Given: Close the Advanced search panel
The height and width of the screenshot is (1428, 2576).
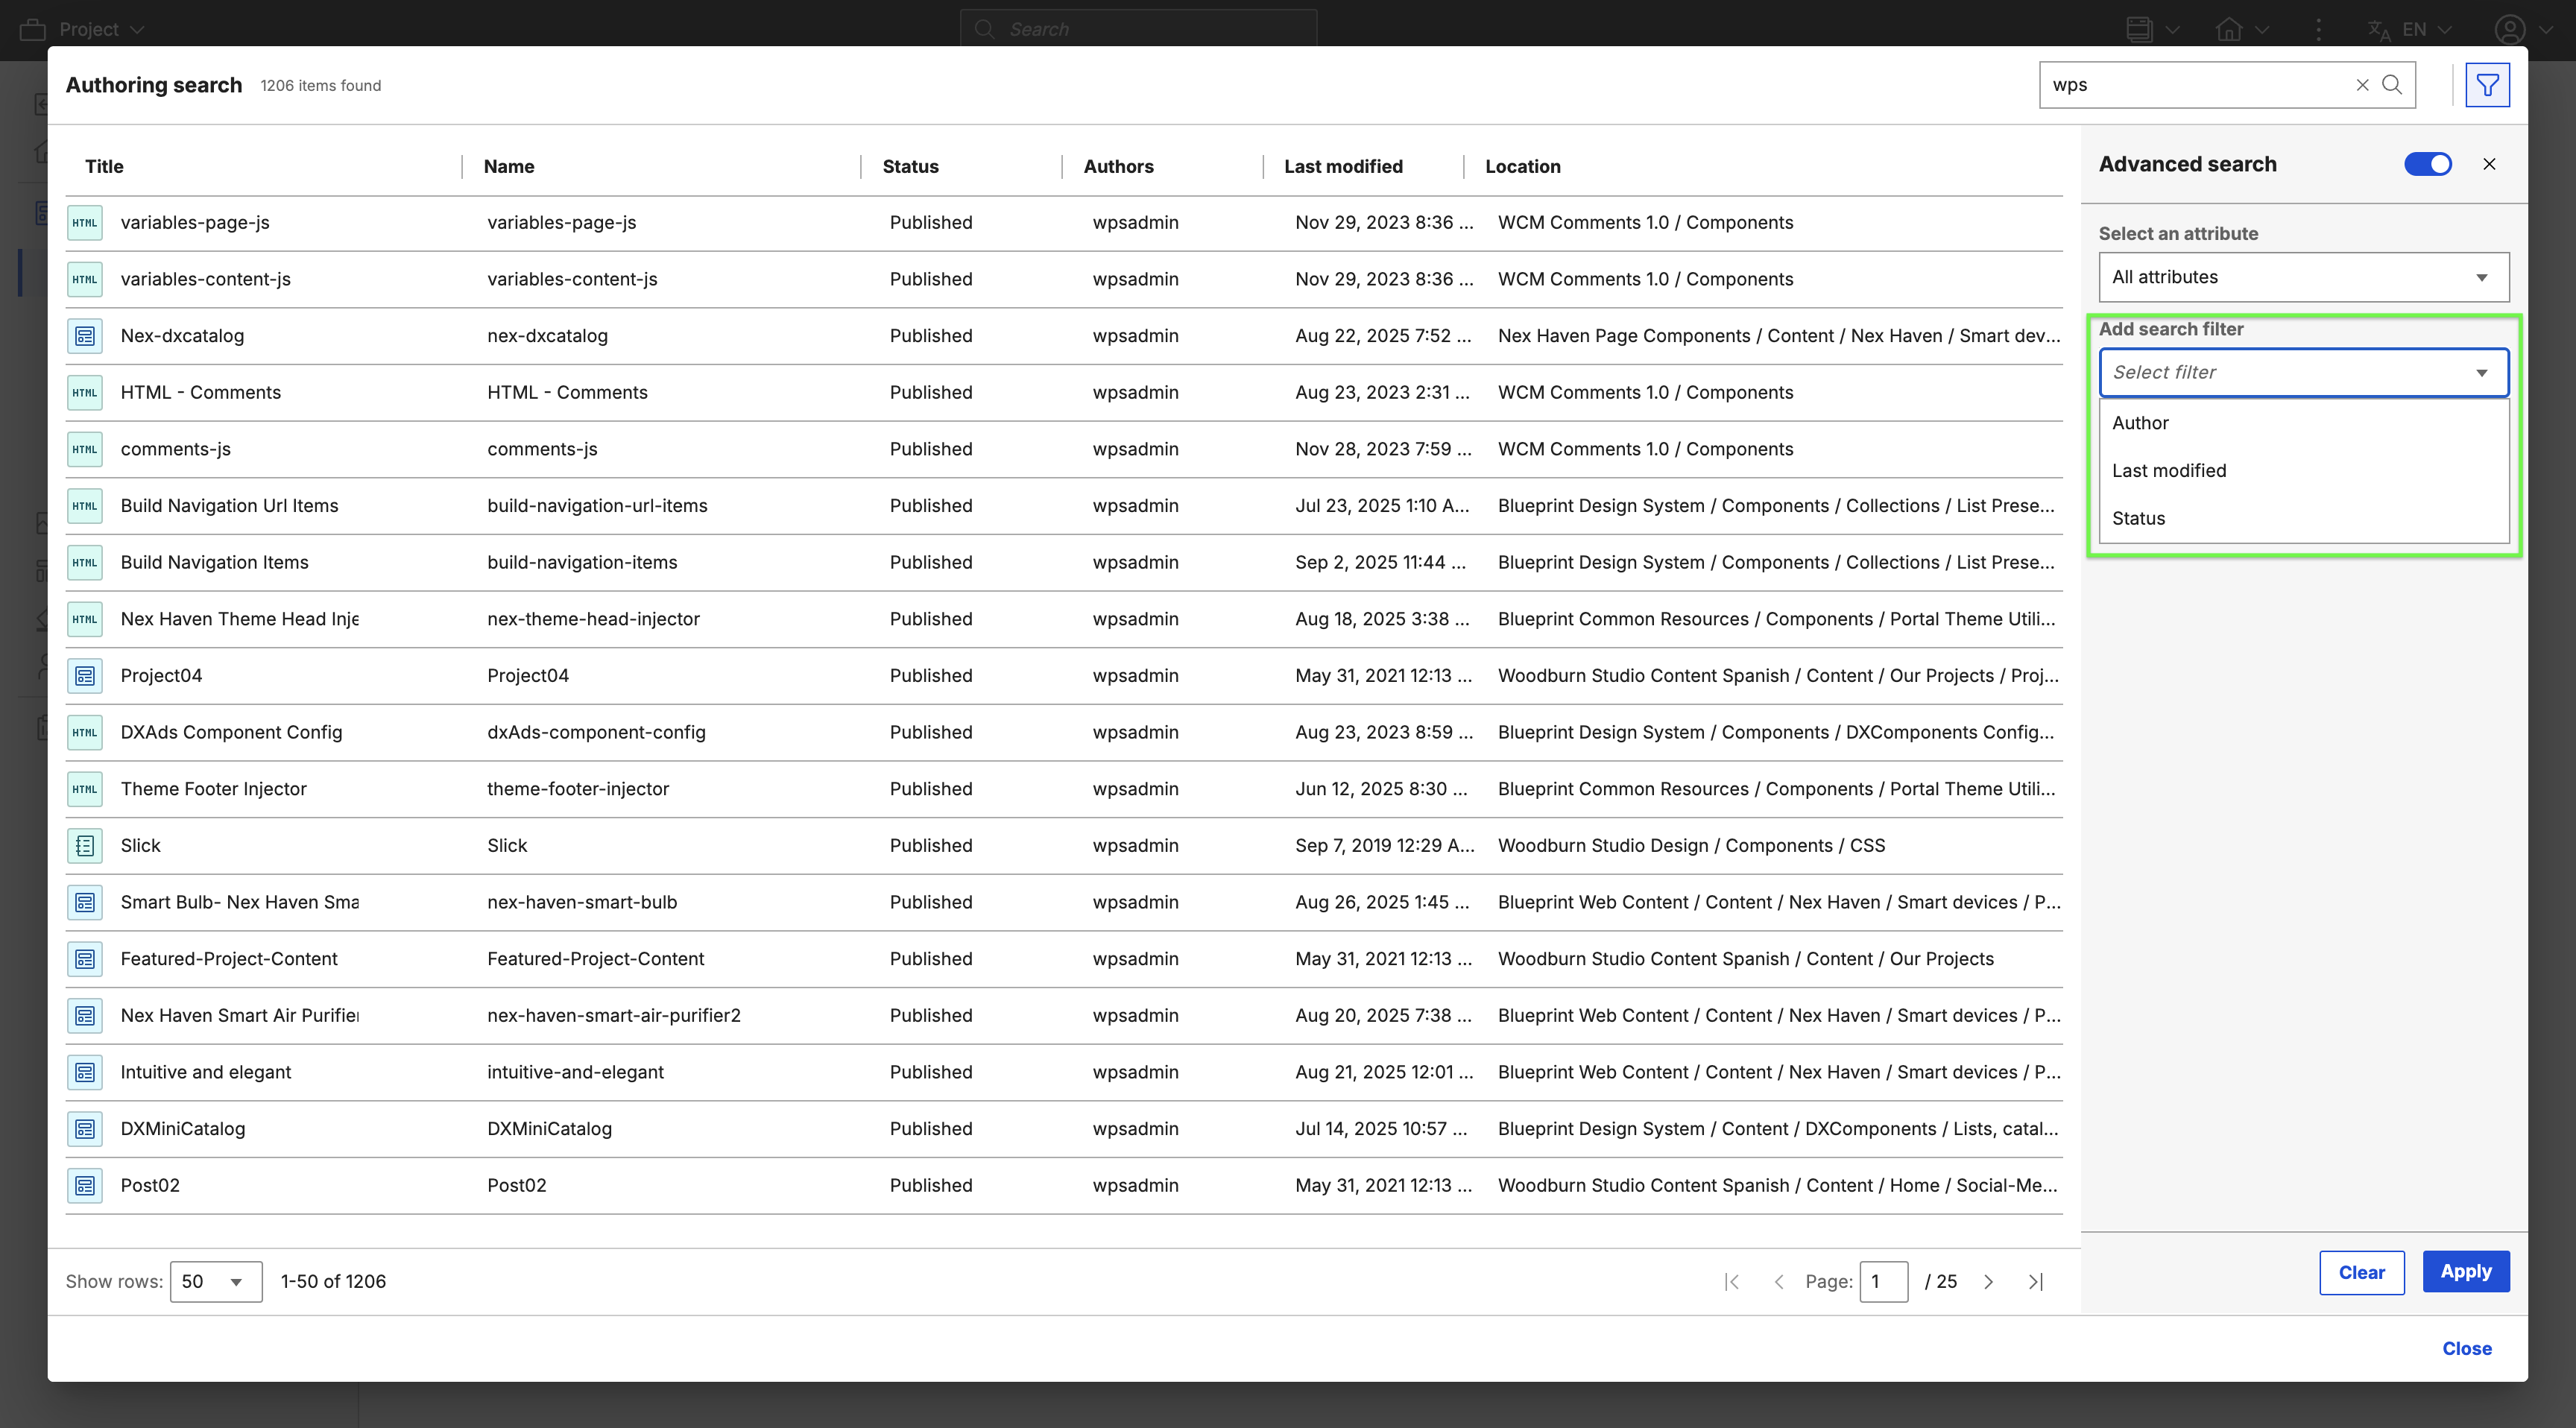Looking at the screenshot, I should (x=2489, y=164).
